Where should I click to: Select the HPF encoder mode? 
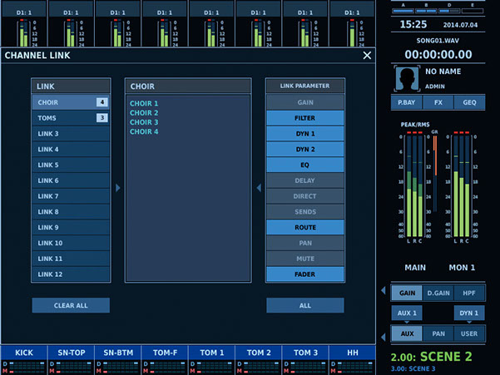tap(468, 293)
